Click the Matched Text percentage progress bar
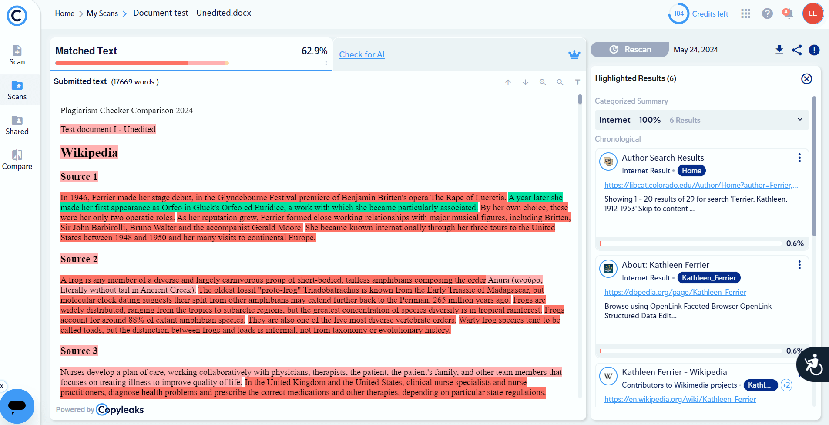The image size is (829, 425). point(191,63)
